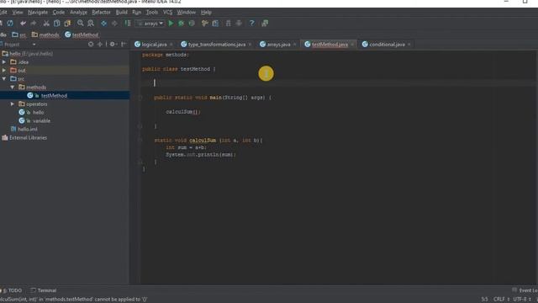Click the Copy icon in the toolbar
Viewport: 538px width, 303px height.
(x=56, y=24)
